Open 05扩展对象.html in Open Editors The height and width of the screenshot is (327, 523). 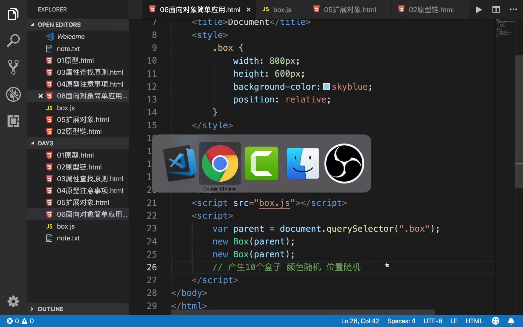[77, 120]
